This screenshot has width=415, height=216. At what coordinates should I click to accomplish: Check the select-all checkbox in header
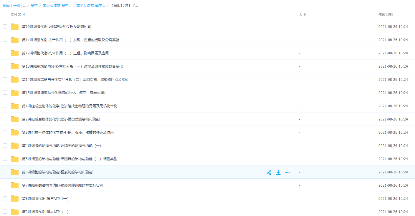click(5, 15)
